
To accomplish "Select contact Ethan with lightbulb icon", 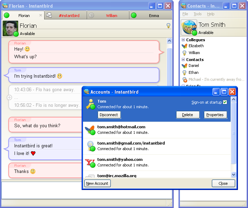I will (x=193, y=72).
